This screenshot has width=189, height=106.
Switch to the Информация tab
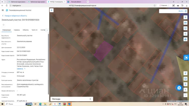tap(7, 30)
